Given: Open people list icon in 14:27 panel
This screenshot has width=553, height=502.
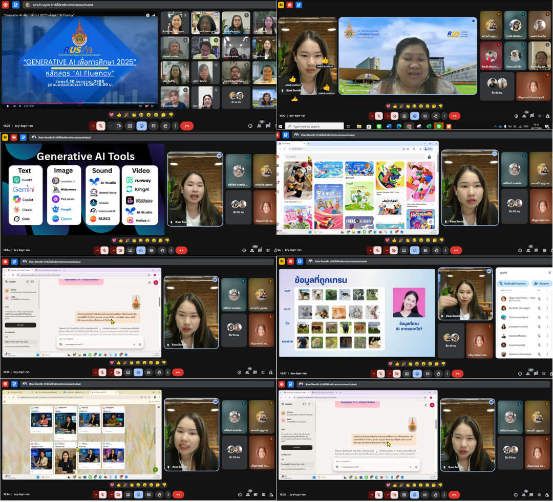Looking at the screenshot, I should coord(528,374).
